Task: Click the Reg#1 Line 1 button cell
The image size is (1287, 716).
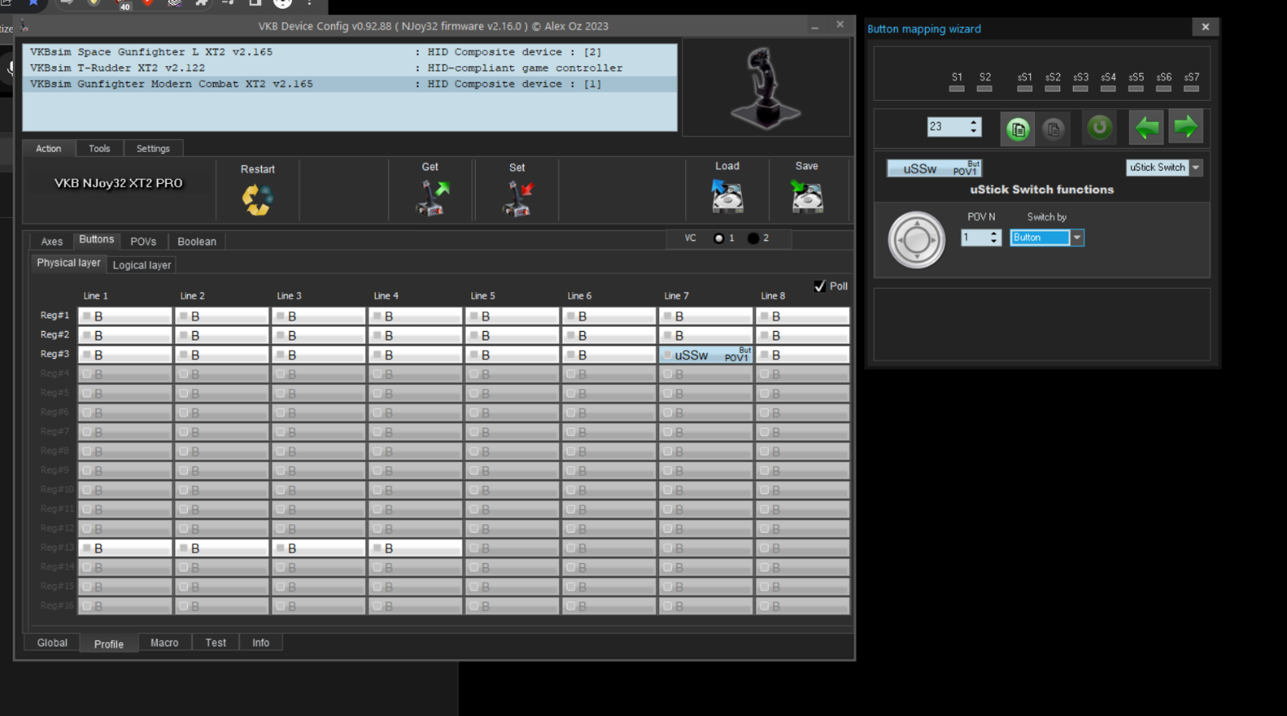Action: click(x=125, y=316)
